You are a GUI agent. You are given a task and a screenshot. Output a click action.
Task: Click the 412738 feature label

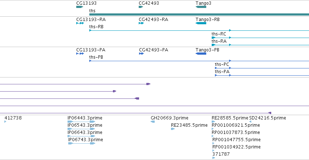point(13,118)
